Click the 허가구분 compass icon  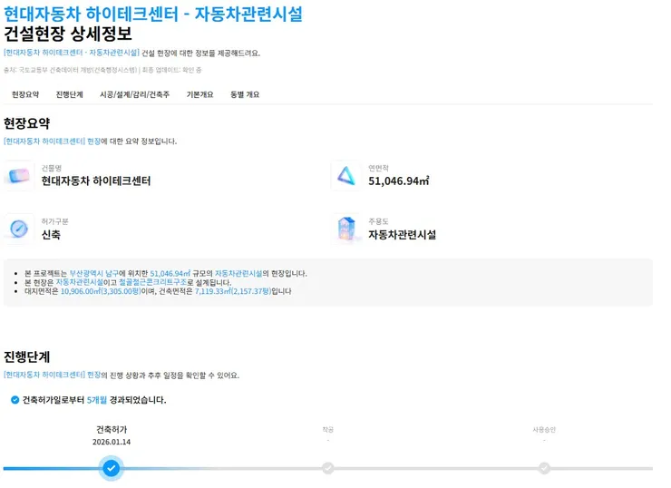[19, 229]
